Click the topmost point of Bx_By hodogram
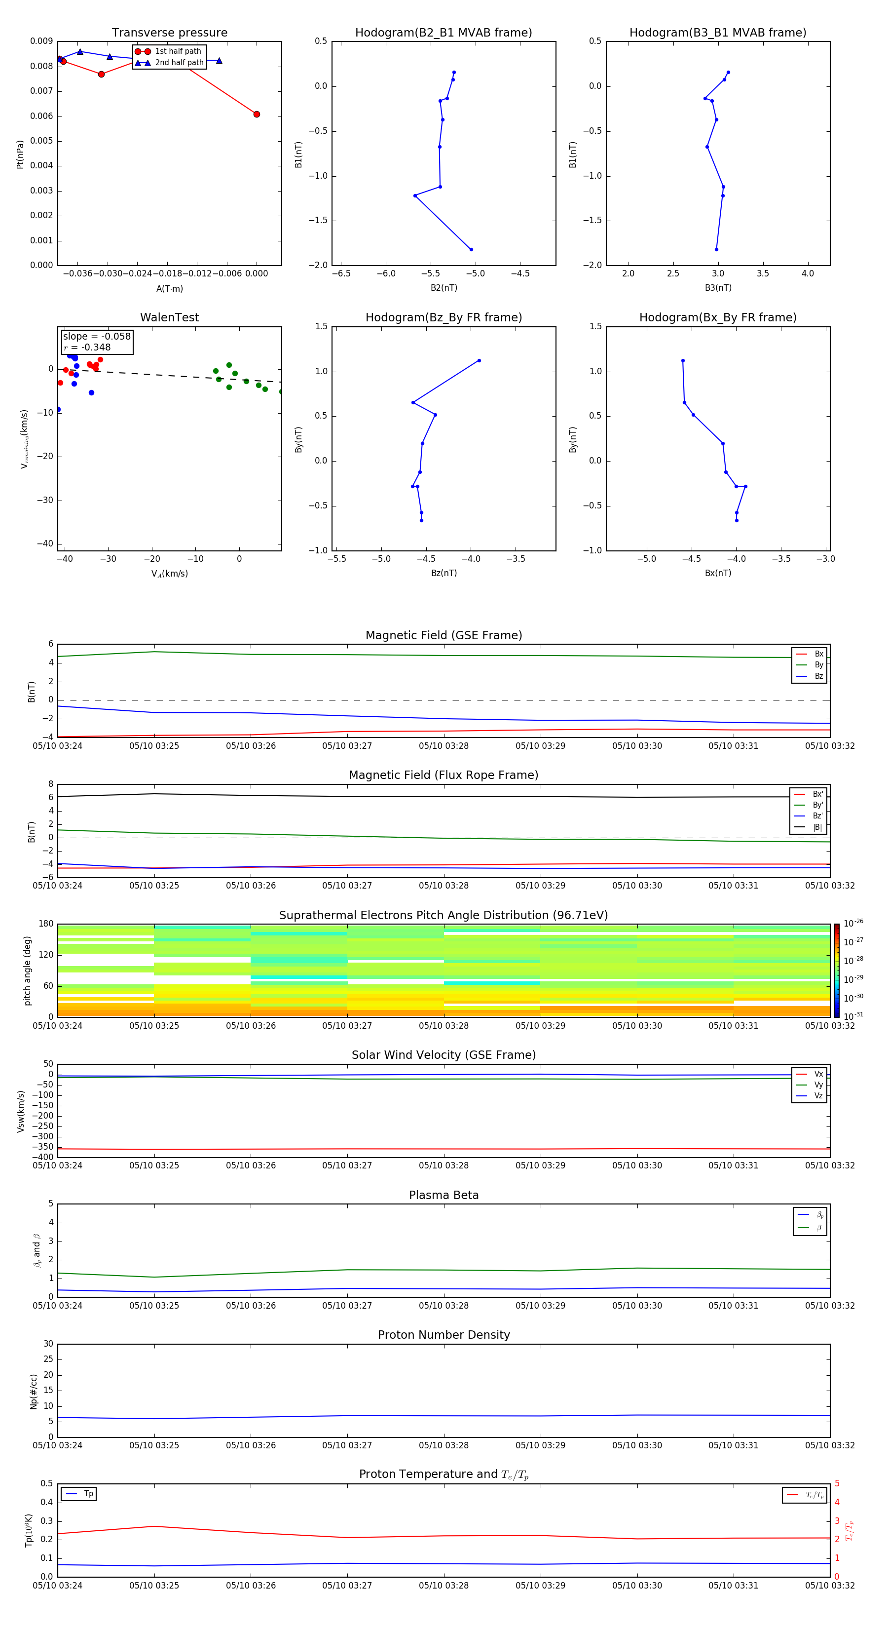 click(x=683, y=360)
